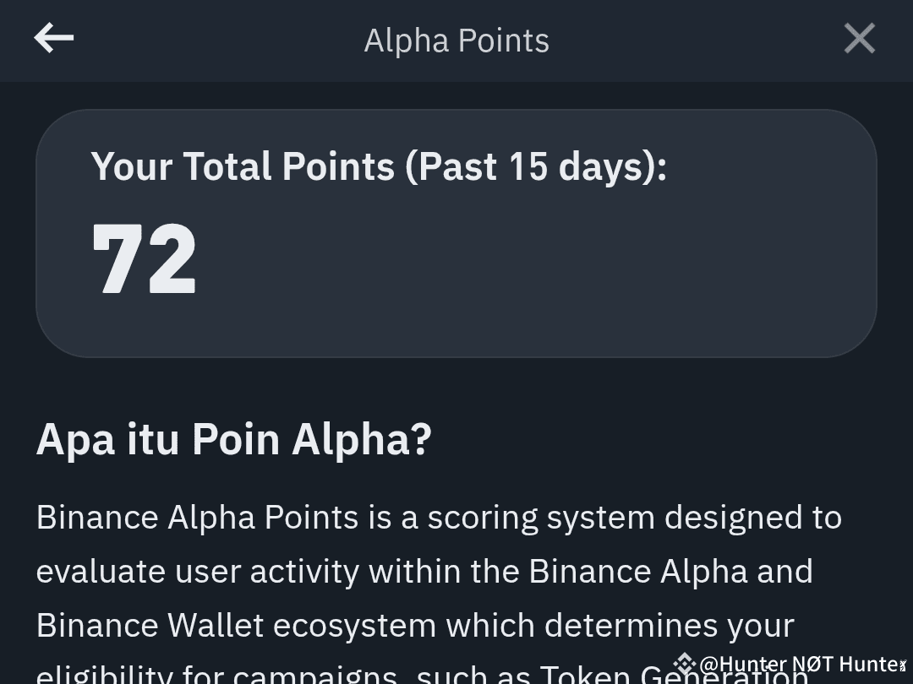The height and width of the screenshot is (684, 913).
Task: Click the text 'eligibility for campaigns'
Action: (x=216, y=676)
